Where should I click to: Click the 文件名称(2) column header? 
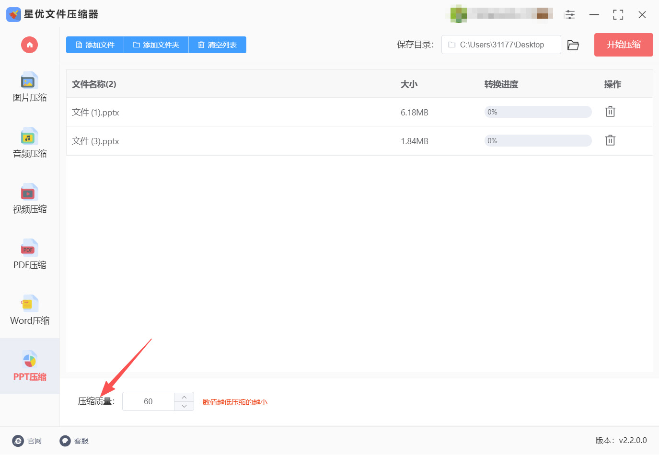pyautogui.click(x=94, y=84)
